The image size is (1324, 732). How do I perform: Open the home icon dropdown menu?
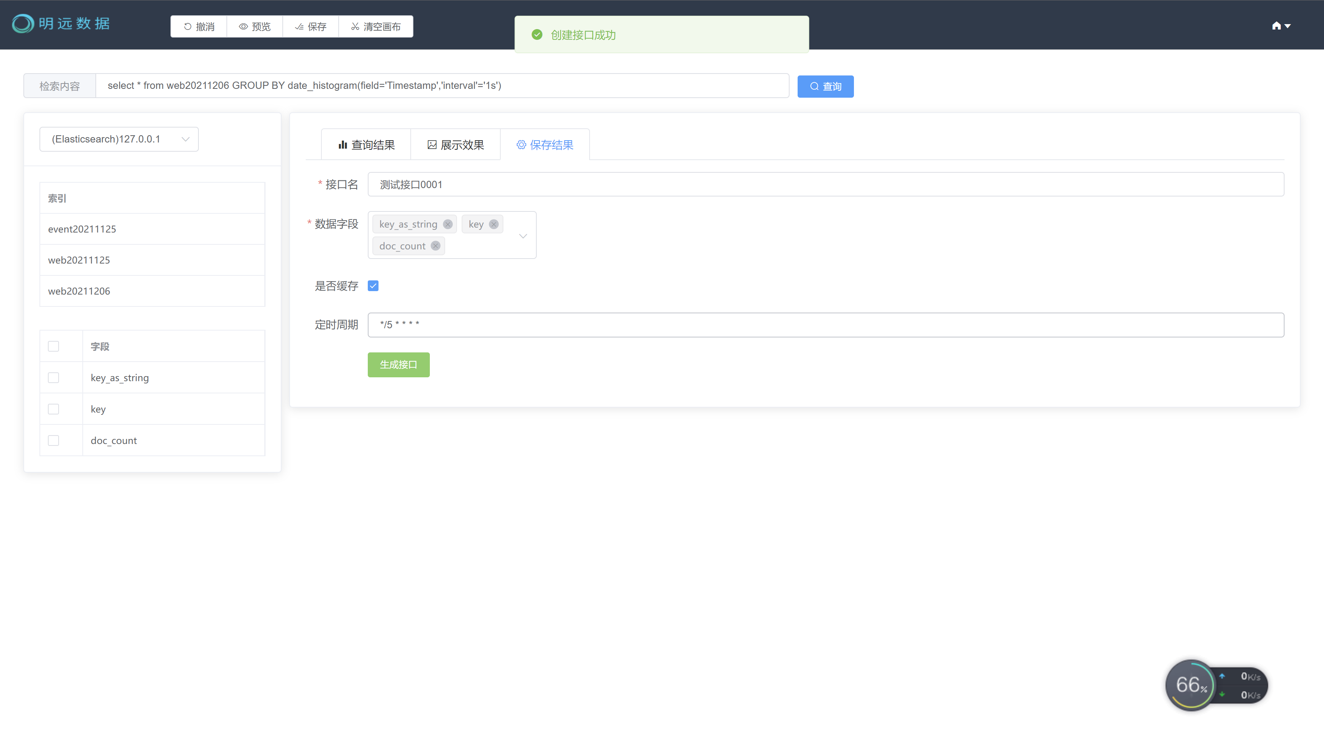coord(1281,26)
